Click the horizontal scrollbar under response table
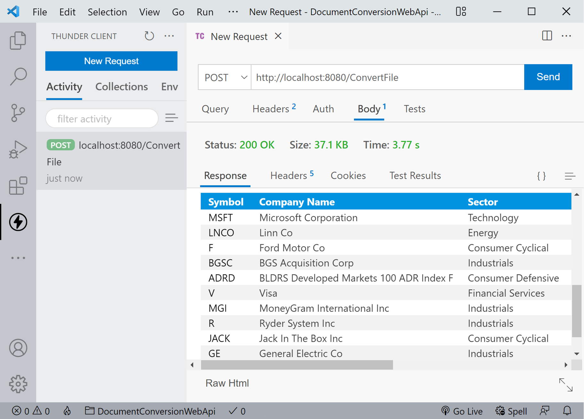Screen dimensions: 584x419 click(x=296, y=365)
